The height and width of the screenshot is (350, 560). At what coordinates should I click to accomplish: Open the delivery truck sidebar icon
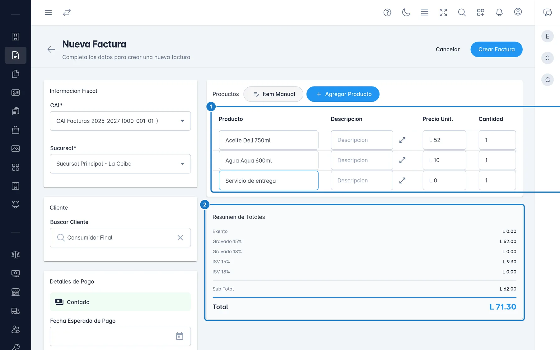point(16,311)
